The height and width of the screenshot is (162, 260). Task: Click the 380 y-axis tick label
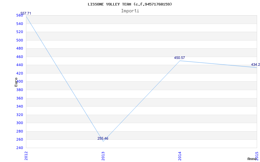[x=20, y=90]
